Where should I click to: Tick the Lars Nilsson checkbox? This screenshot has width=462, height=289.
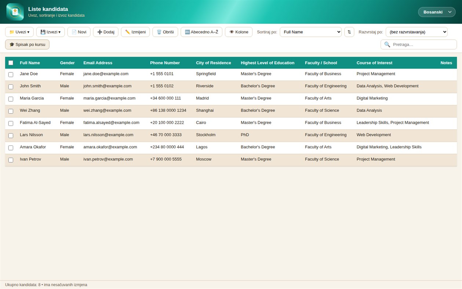pos(11,136)
